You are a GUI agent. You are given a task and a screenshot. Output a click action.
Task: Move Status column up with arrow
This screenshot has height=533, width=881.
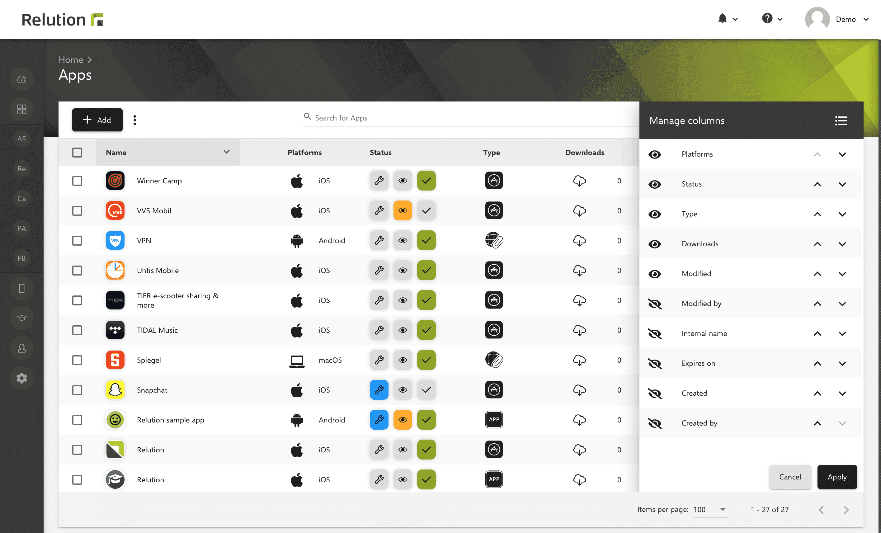(x=817, y=184)
